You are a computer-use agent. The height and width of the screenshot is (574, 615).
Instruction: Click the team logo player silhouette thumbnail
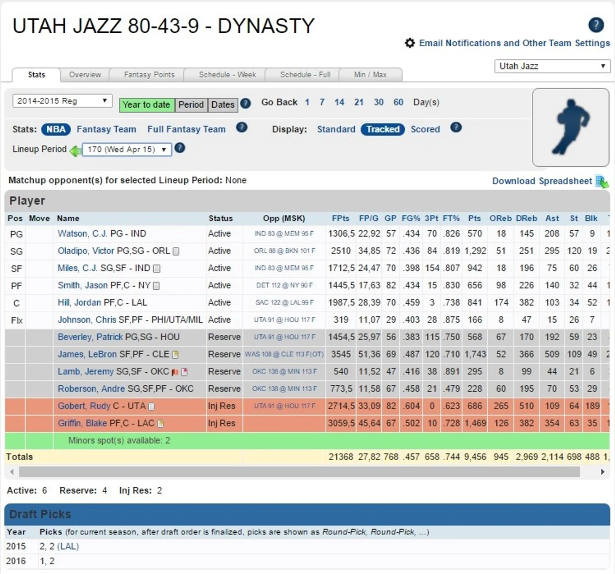570,127
